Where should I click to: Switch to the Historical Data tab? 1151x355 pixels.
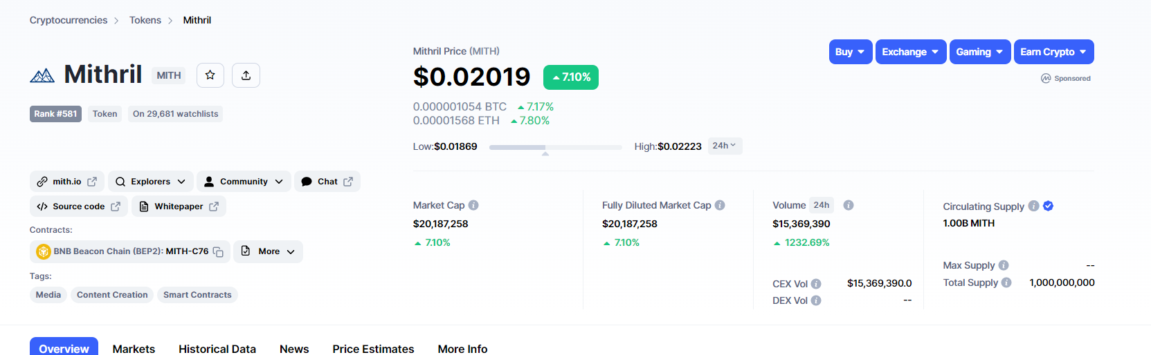[217, 349]
